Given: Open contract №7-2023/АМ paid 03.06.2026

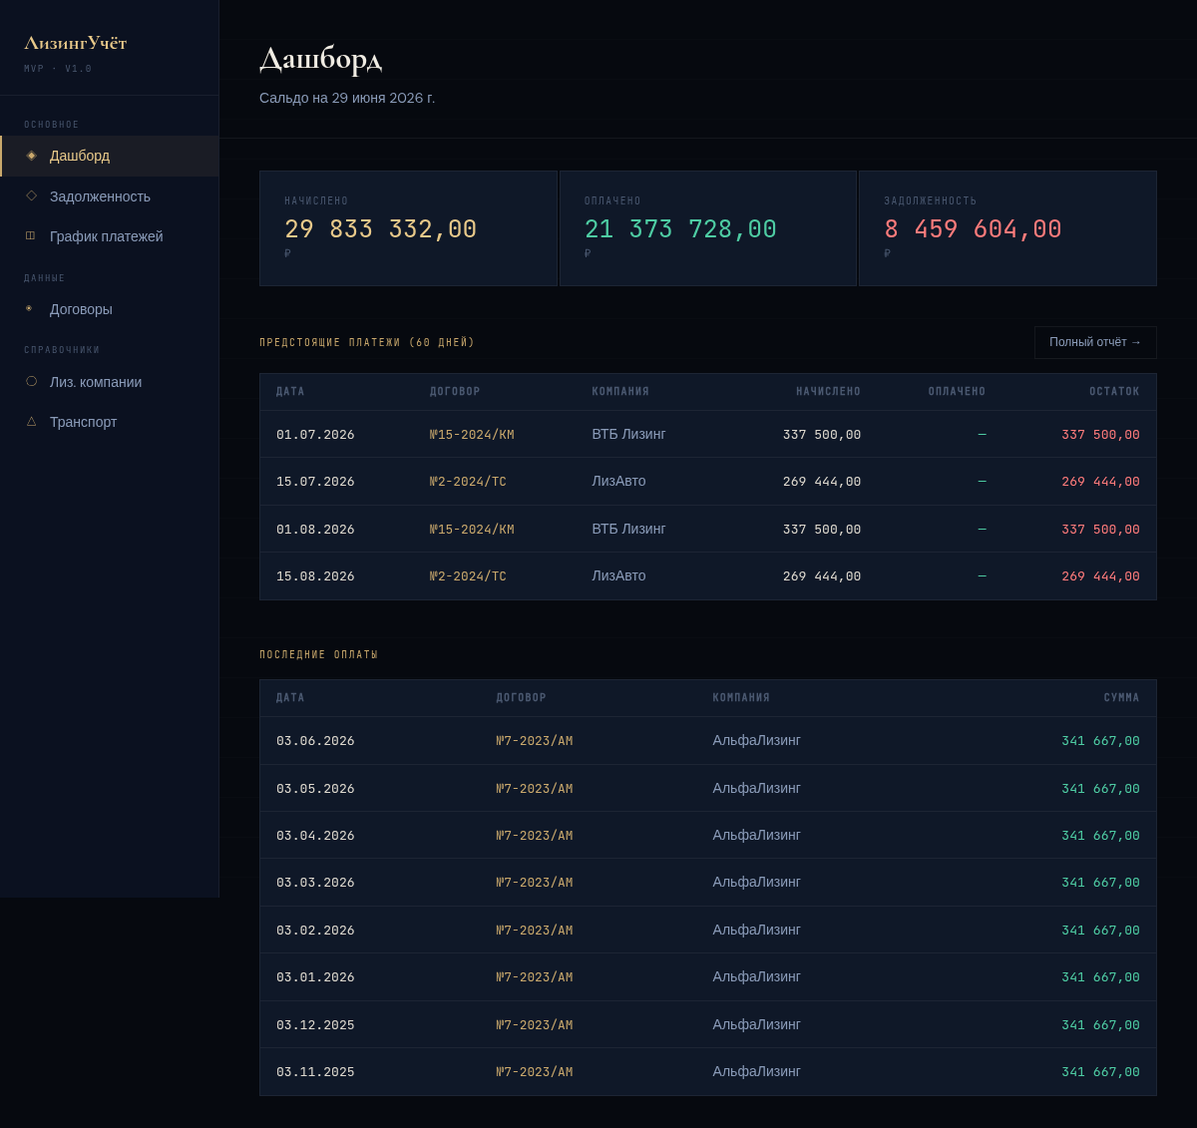Looking at the screenshot, I should point(535,741).
